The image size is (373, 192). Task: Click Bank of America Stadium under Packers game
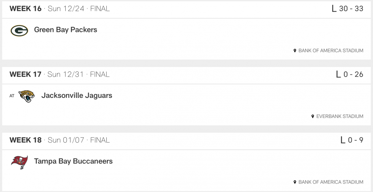tap(331, 51)
